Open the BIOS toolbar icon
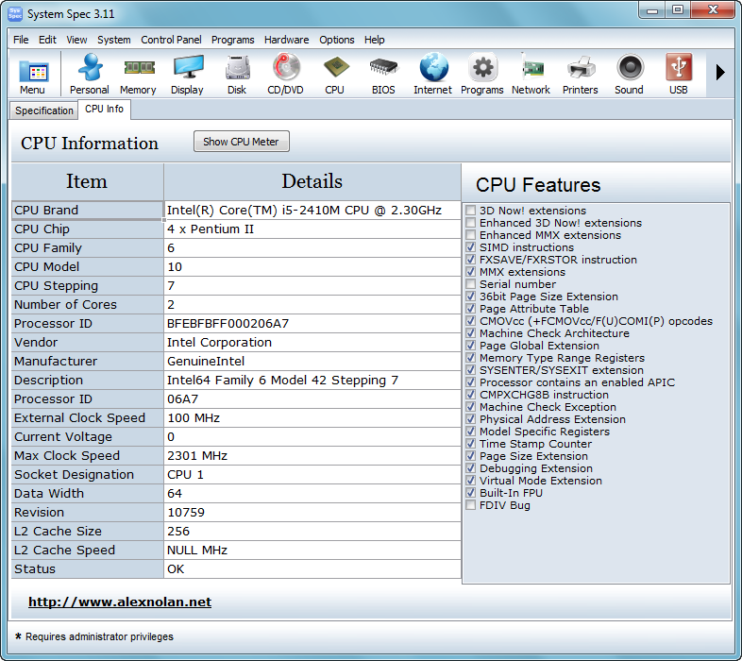 [x=383, y=74]
